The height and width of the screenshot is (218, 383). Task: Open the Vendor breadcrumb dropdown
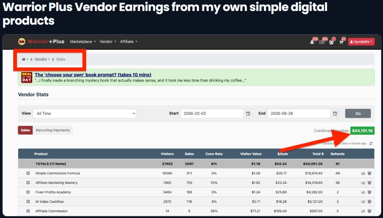point(42,59)
